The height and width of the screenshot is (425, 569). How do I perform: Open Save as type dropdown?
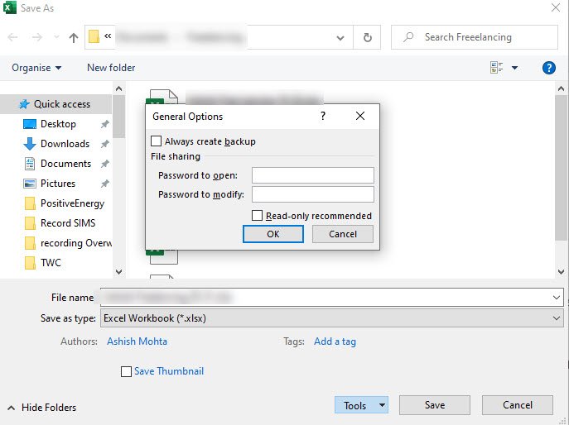click(x=331, y=318)
